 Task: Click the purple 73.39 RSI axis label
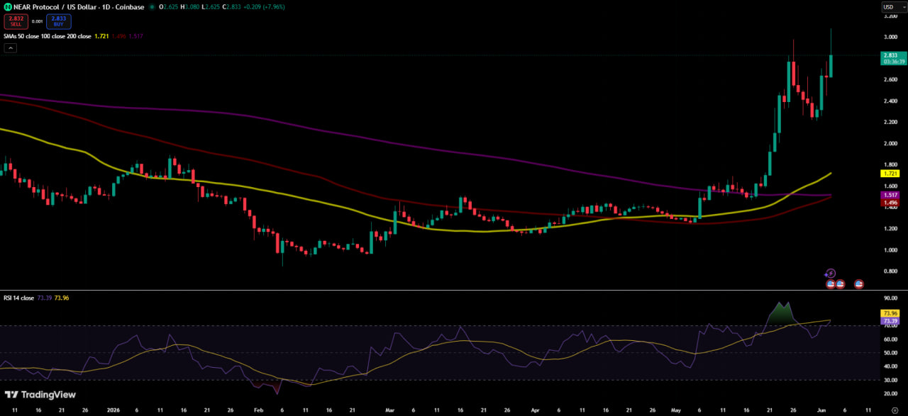point(890,321)
